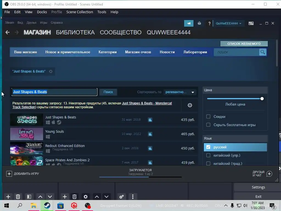Move the scene down in OBS
This screenshot has height=211, width=281.
[50, 197]
